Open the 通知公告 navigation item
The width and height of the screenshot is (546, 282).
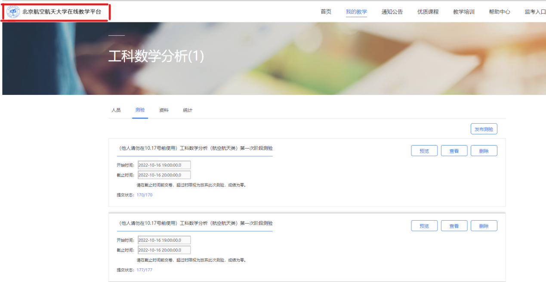pyautogui.click(x=392, y=12)
